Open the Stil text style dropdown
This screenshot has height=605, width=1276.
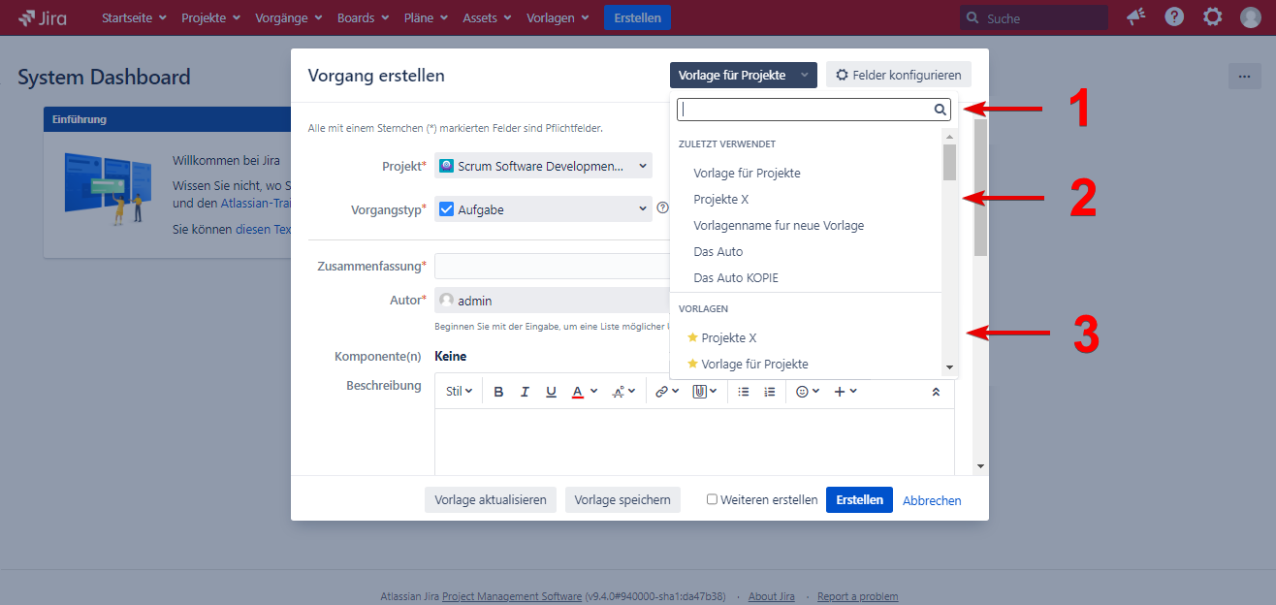click(459, 392)
